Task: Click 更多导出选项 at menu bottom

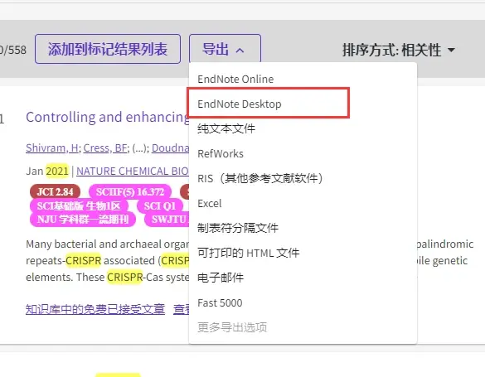Action: click(x=232, y=327)
